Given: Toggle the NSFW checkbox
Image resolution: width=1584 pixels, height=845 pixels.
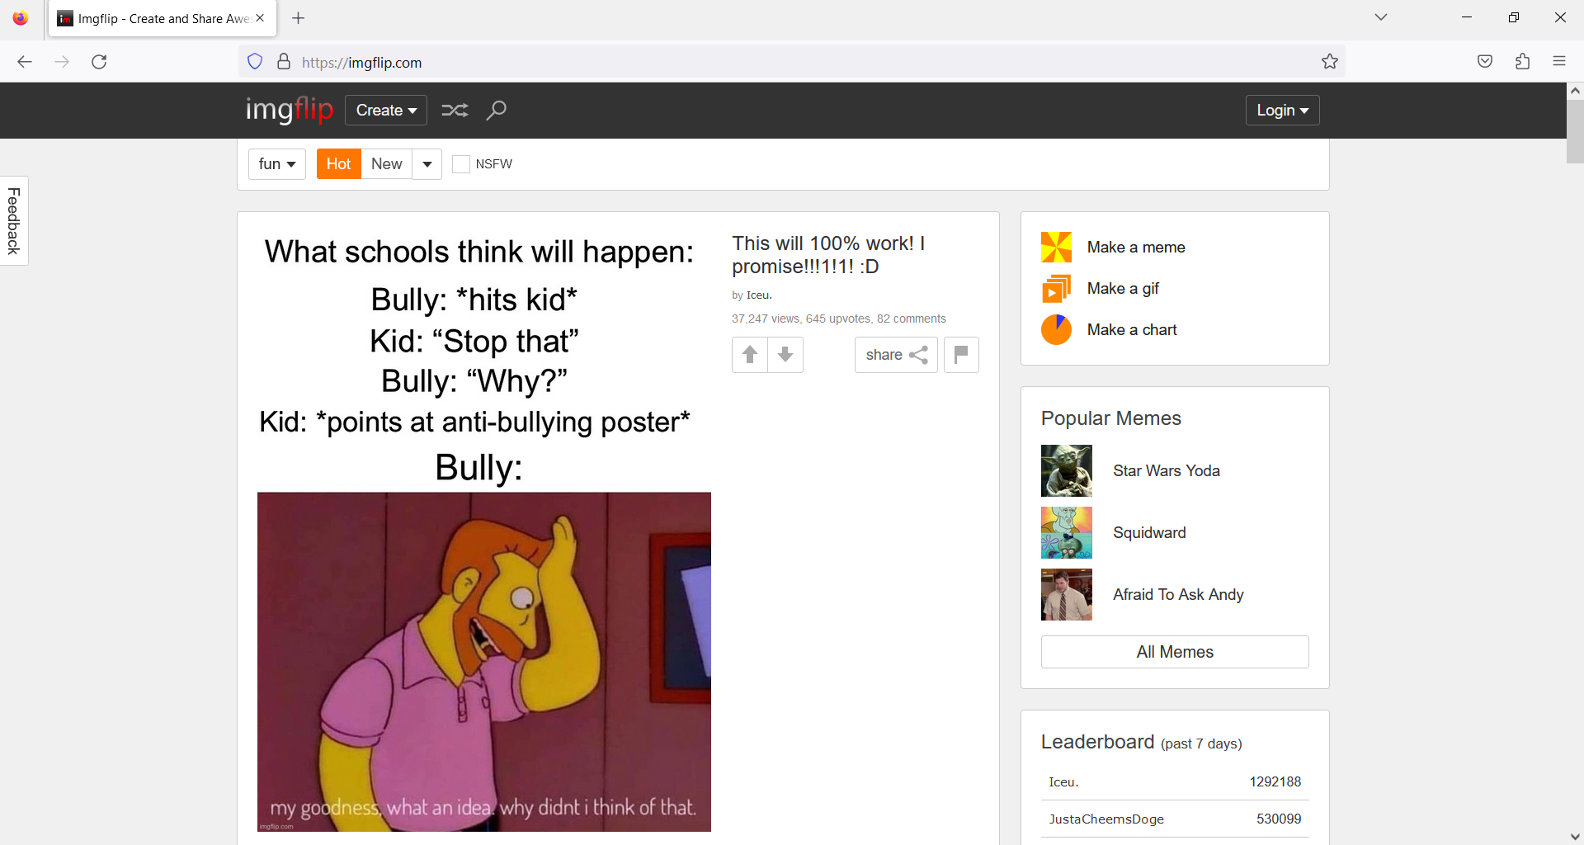Looking at the screenshot, I should [x=461, y=164].
